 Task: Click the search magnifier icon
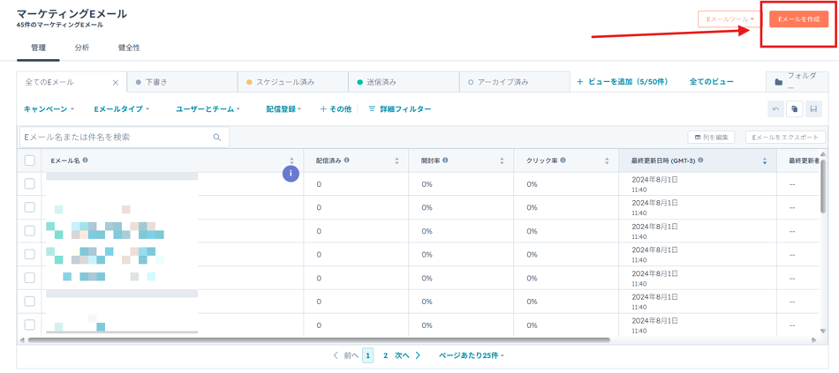coord(217,138)
